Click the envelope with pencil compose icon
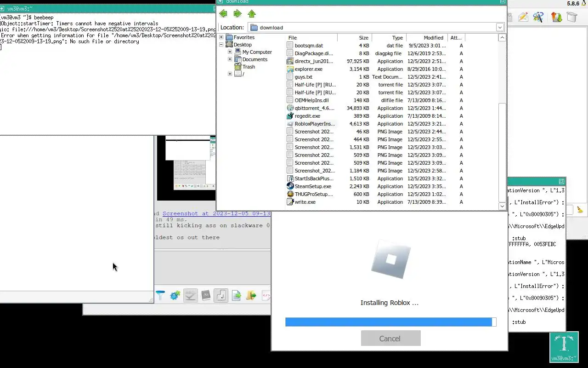The width and height of the screenshot is (588, 368). [523, 17]
